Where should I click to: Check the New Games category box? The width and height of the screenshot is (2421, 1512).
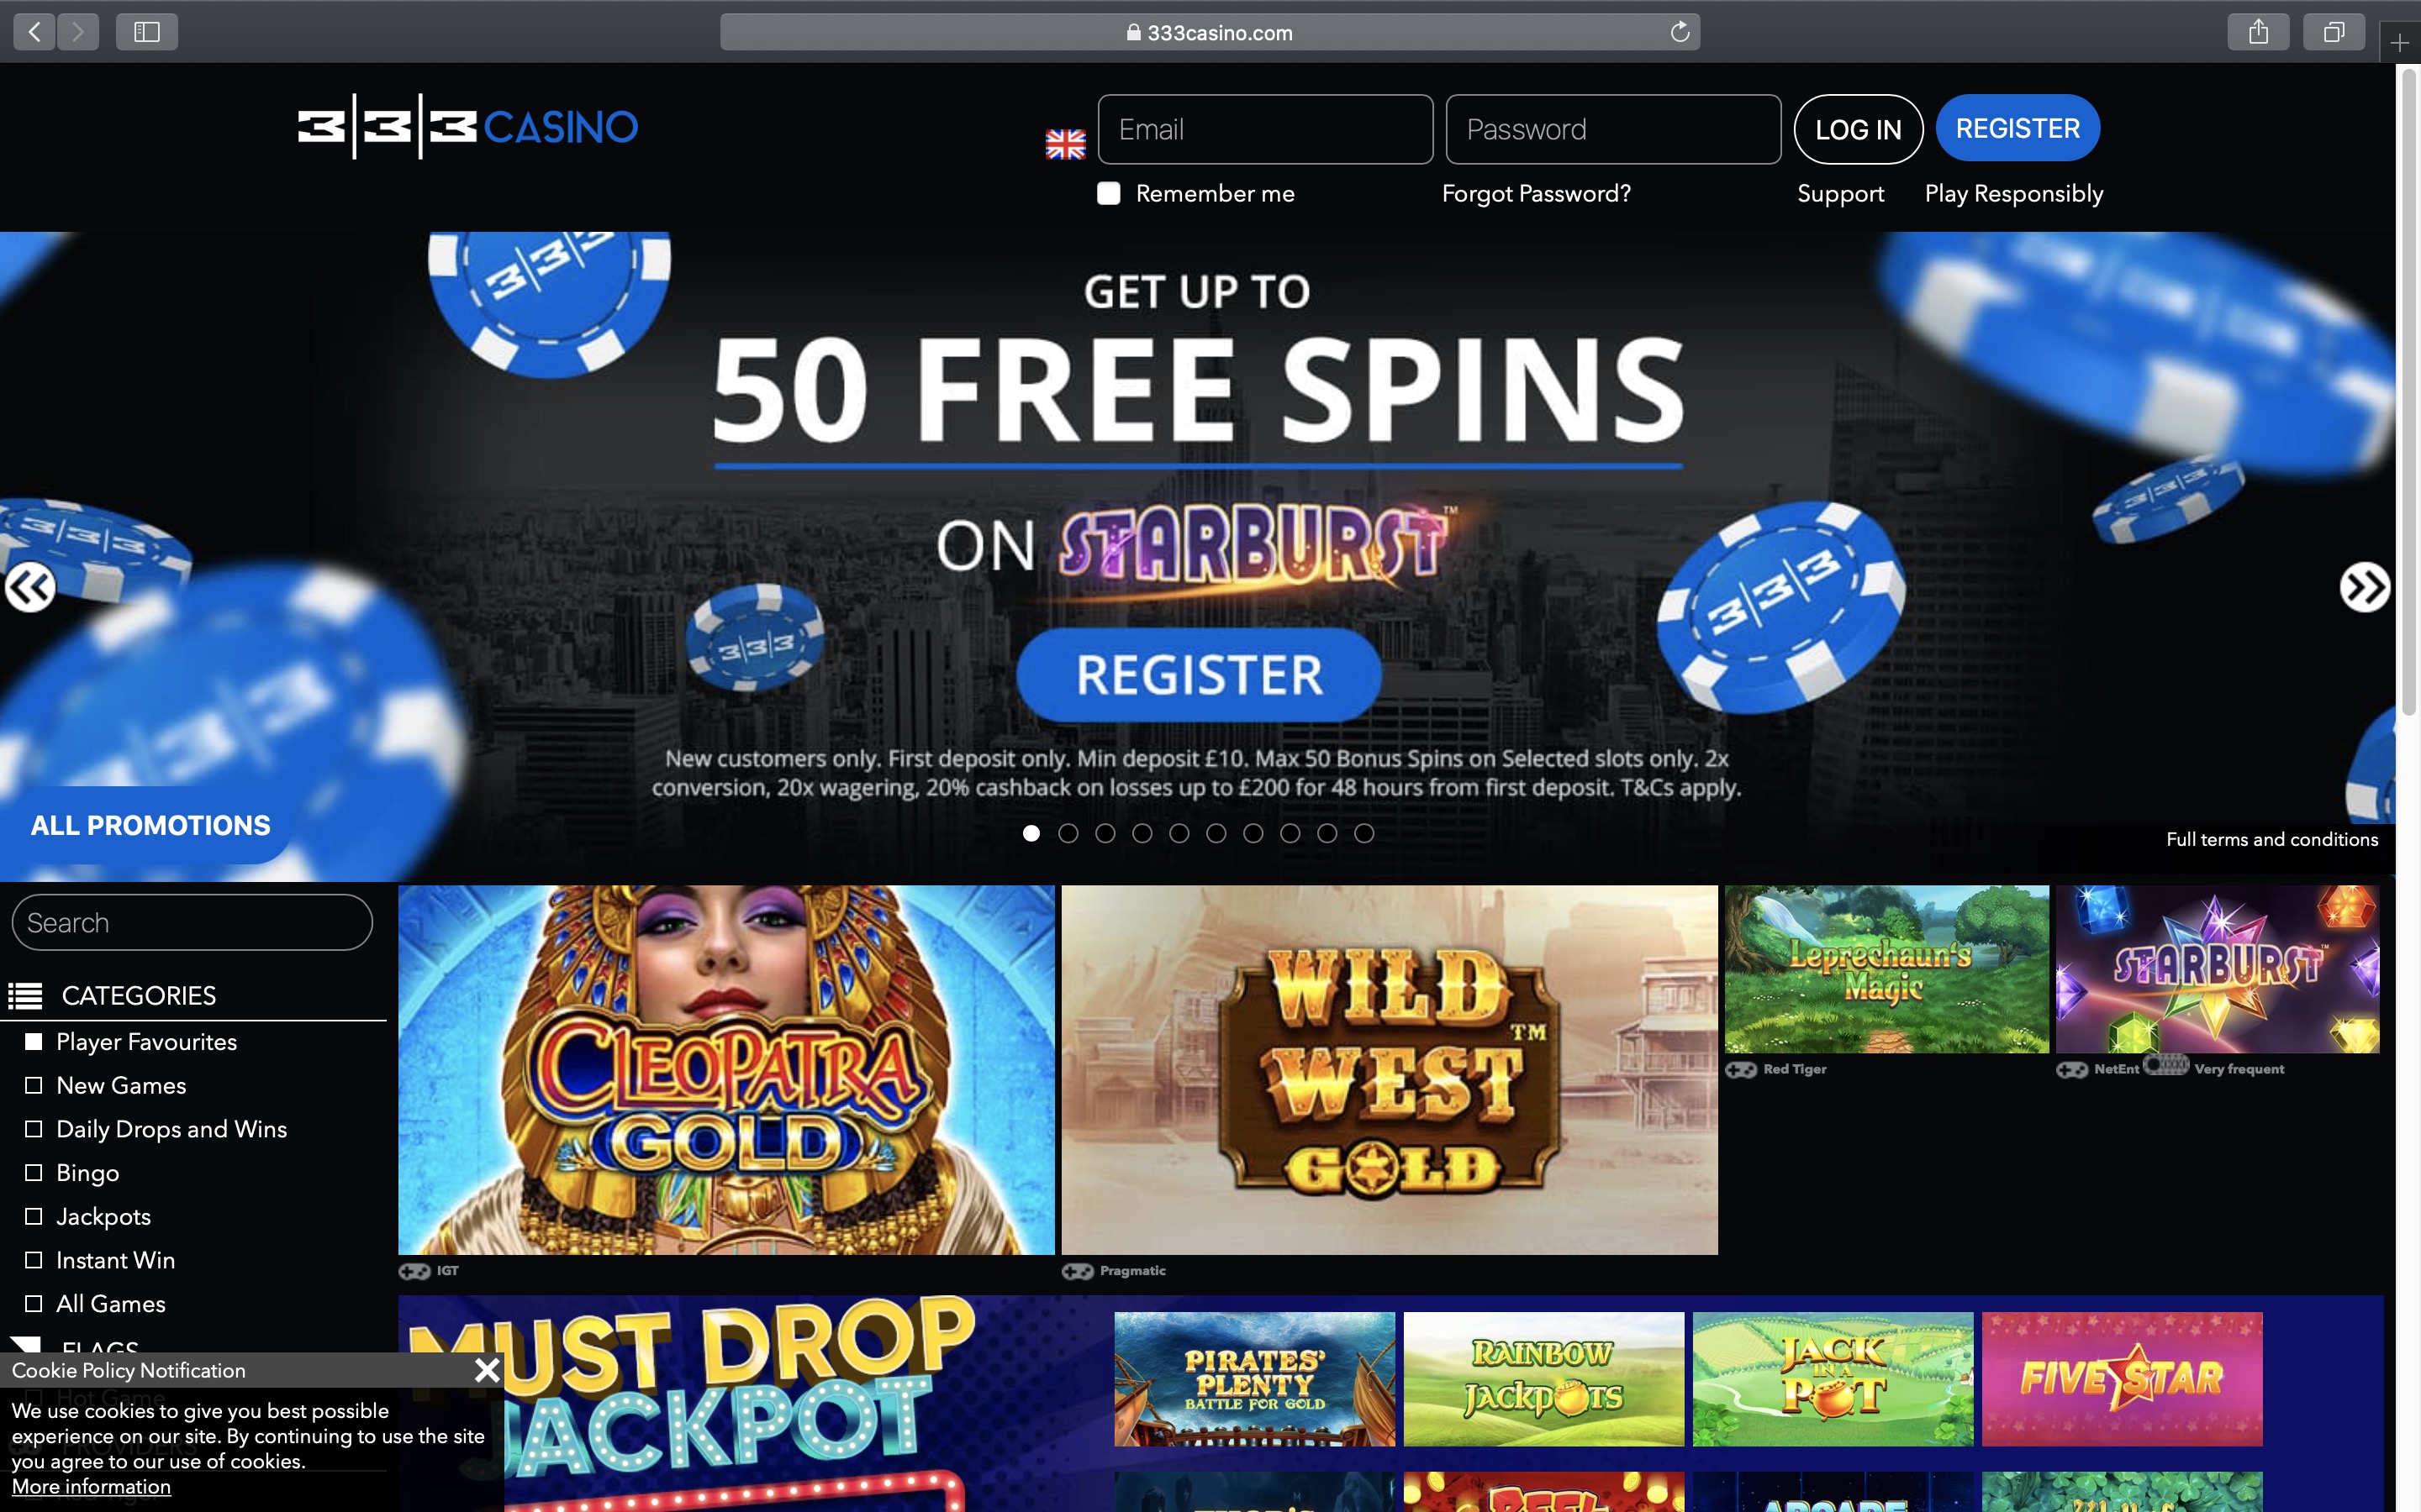coord(34,1085)
